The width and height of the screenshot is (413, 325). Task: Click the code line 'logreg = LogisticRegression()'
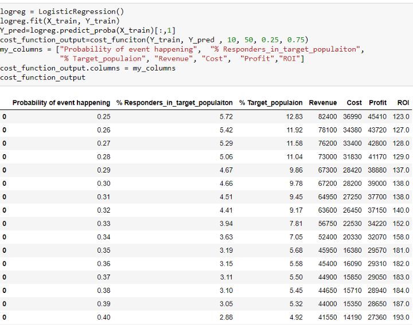click(62, 11)
